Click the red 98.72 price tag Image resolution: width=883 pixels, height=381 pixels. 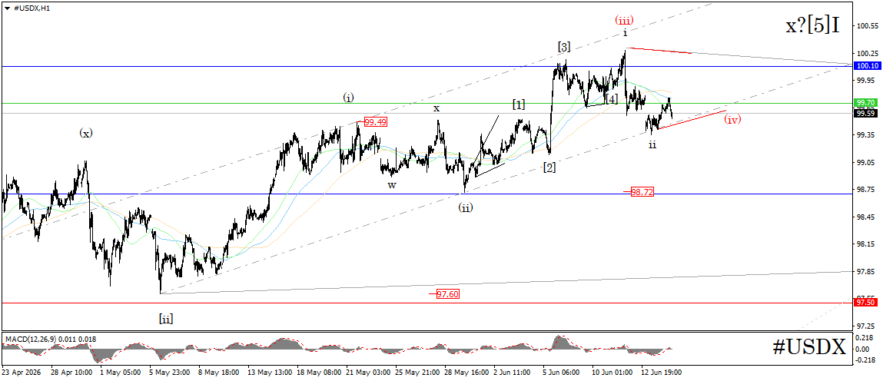[x=642, y=192]
